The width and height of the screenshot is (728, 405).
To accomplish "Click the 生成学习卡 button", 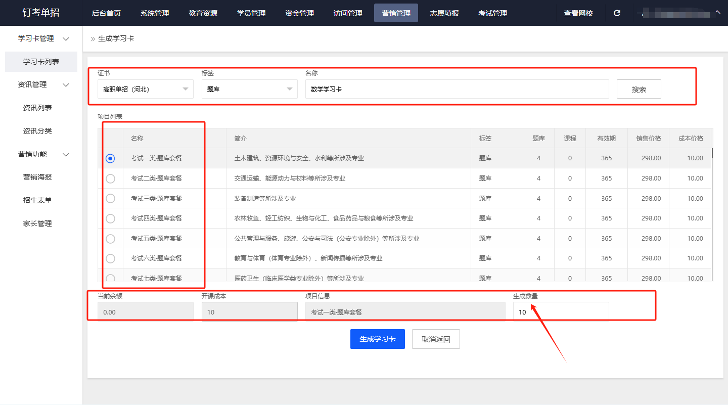I will tap(377, 339).
